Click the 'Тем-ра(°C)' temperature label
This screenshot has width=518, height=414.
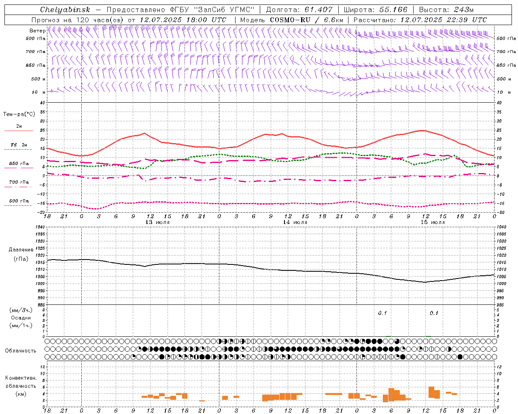[x=19, y=114]
